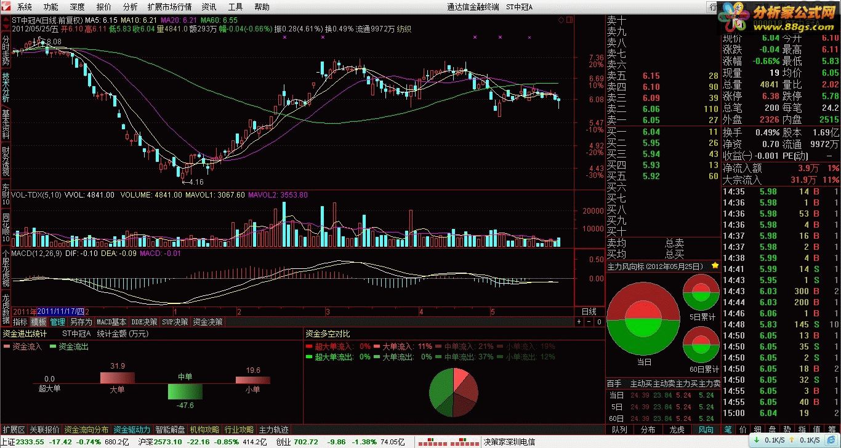Select the 指标 tab below chart
Viewport: 841px width, 448px height.
[x=21, y=322]
